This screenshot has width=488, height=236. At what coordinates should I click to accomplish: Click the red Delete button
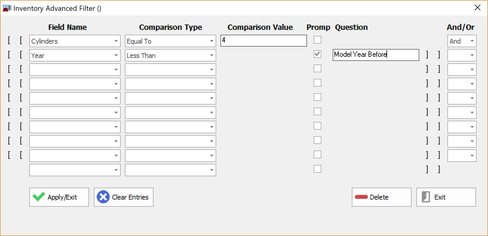pos(382,197)
